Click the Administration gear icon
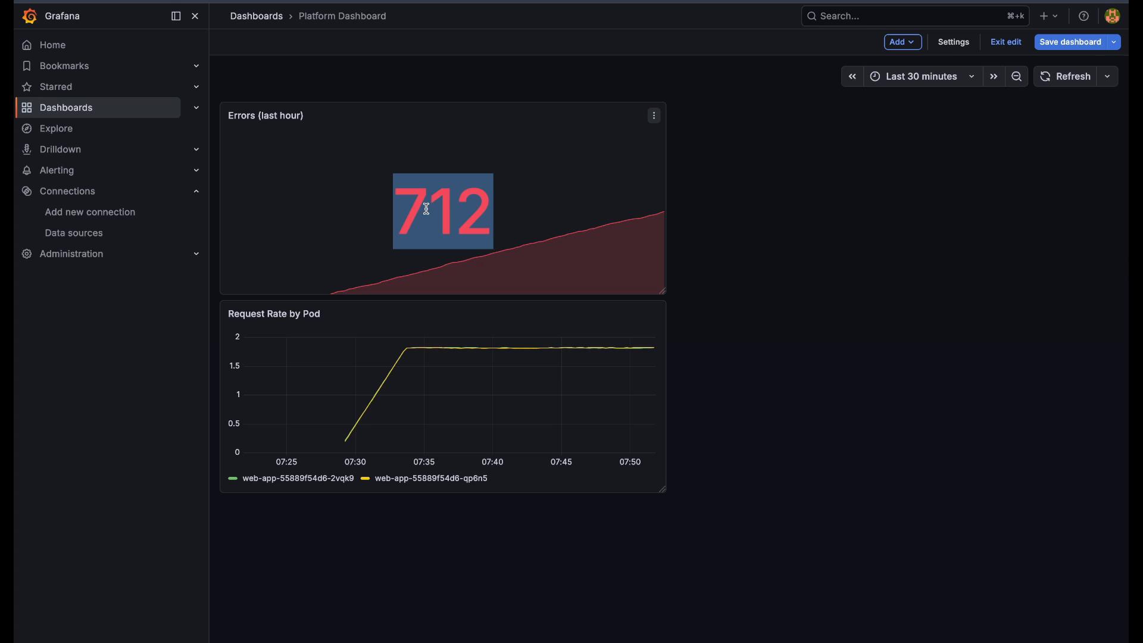Screen dimensions: 1143x643 pos(27,254)
